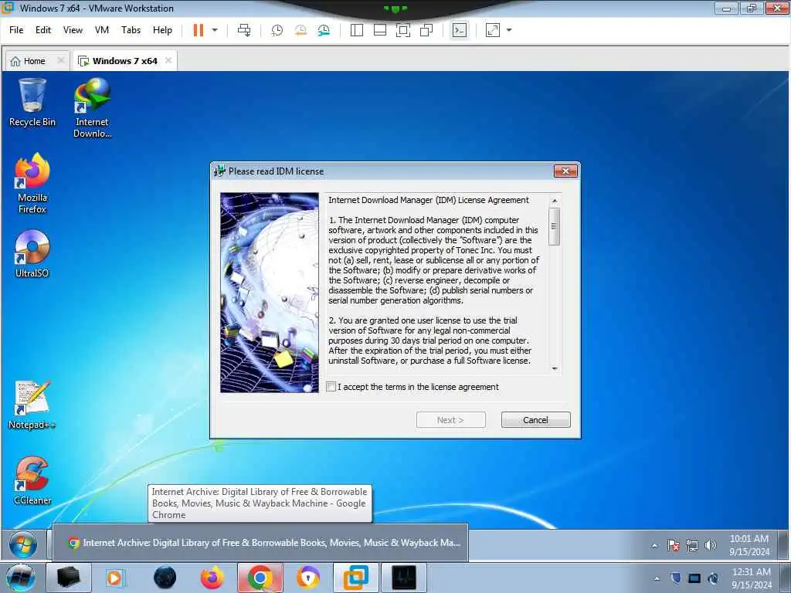Enter full screen mode icon
The width and height of the screenshot is (791, 593).
(x=403, y=30)
